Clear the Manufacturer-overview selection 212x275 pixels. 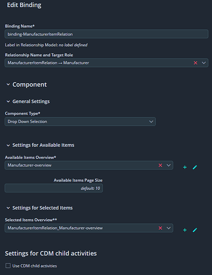click(160, 165)
